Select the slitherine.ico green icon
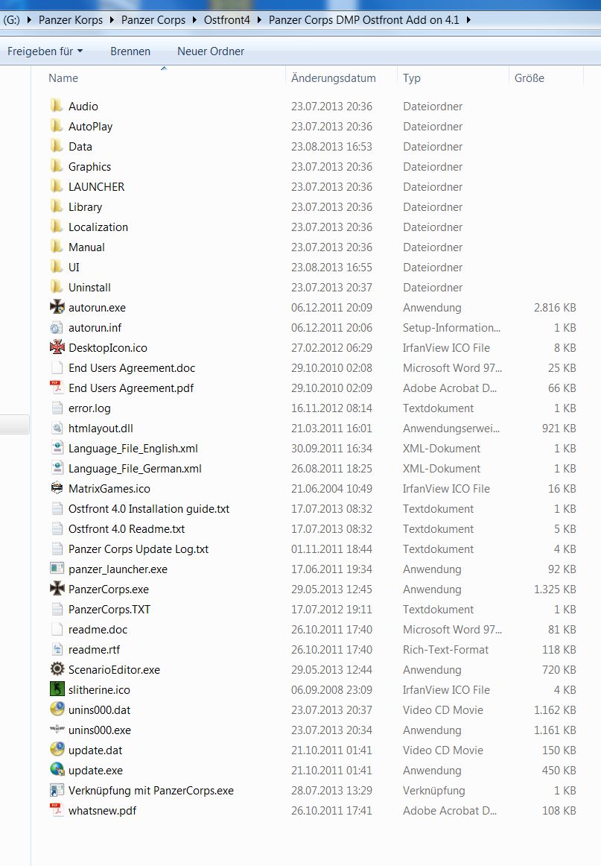The image size is (601, 866). point(57,689)
